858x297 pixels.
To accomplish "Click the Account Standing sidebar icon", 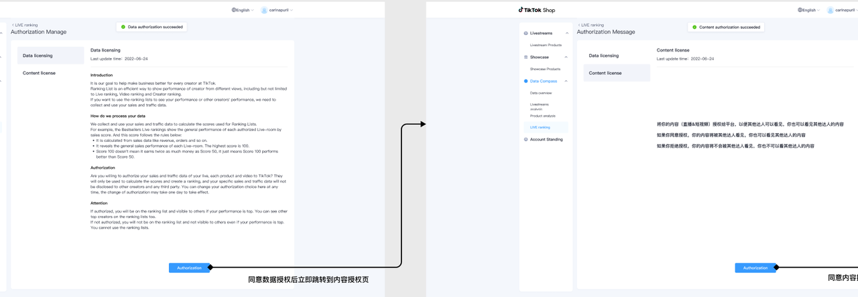I will click(526, 139).
